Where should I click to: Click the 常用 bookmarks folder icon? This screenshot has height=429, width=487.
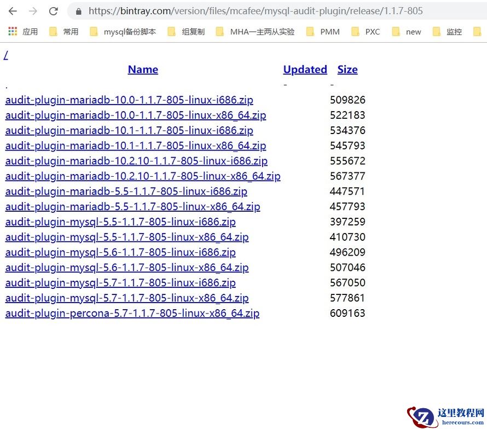52,31
